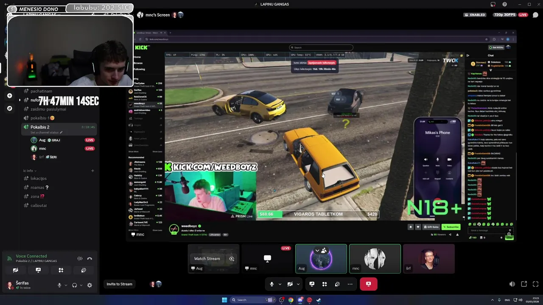Open Discord inbox icon in title bar
Viewport: 543px width, 305px height.
pos(493,4)
